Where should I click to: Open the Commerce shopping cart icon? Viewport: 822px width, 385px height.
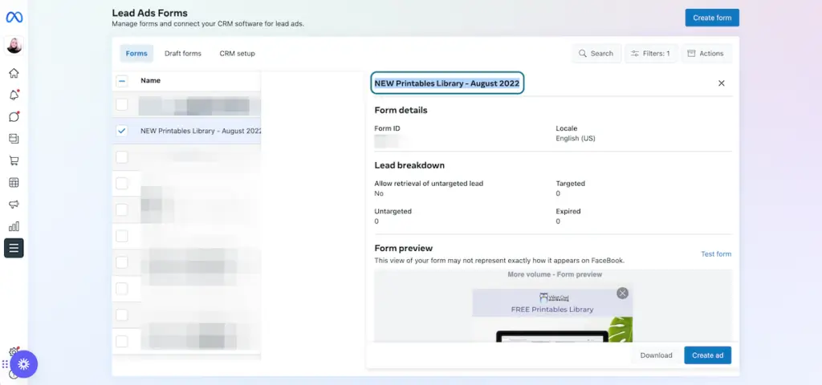(x=14, y=160)
